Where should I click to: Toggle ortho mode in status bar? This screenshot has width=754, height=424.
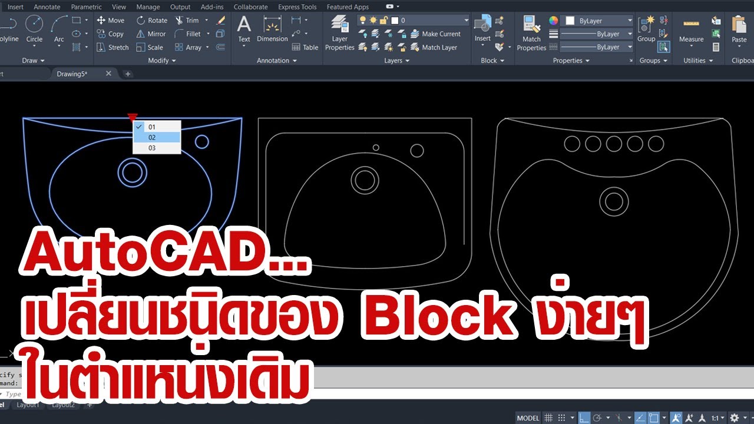tap(584, 418)
